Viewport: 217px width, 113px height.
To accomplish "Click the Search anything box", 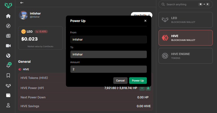I will click(x=185, y=5).
